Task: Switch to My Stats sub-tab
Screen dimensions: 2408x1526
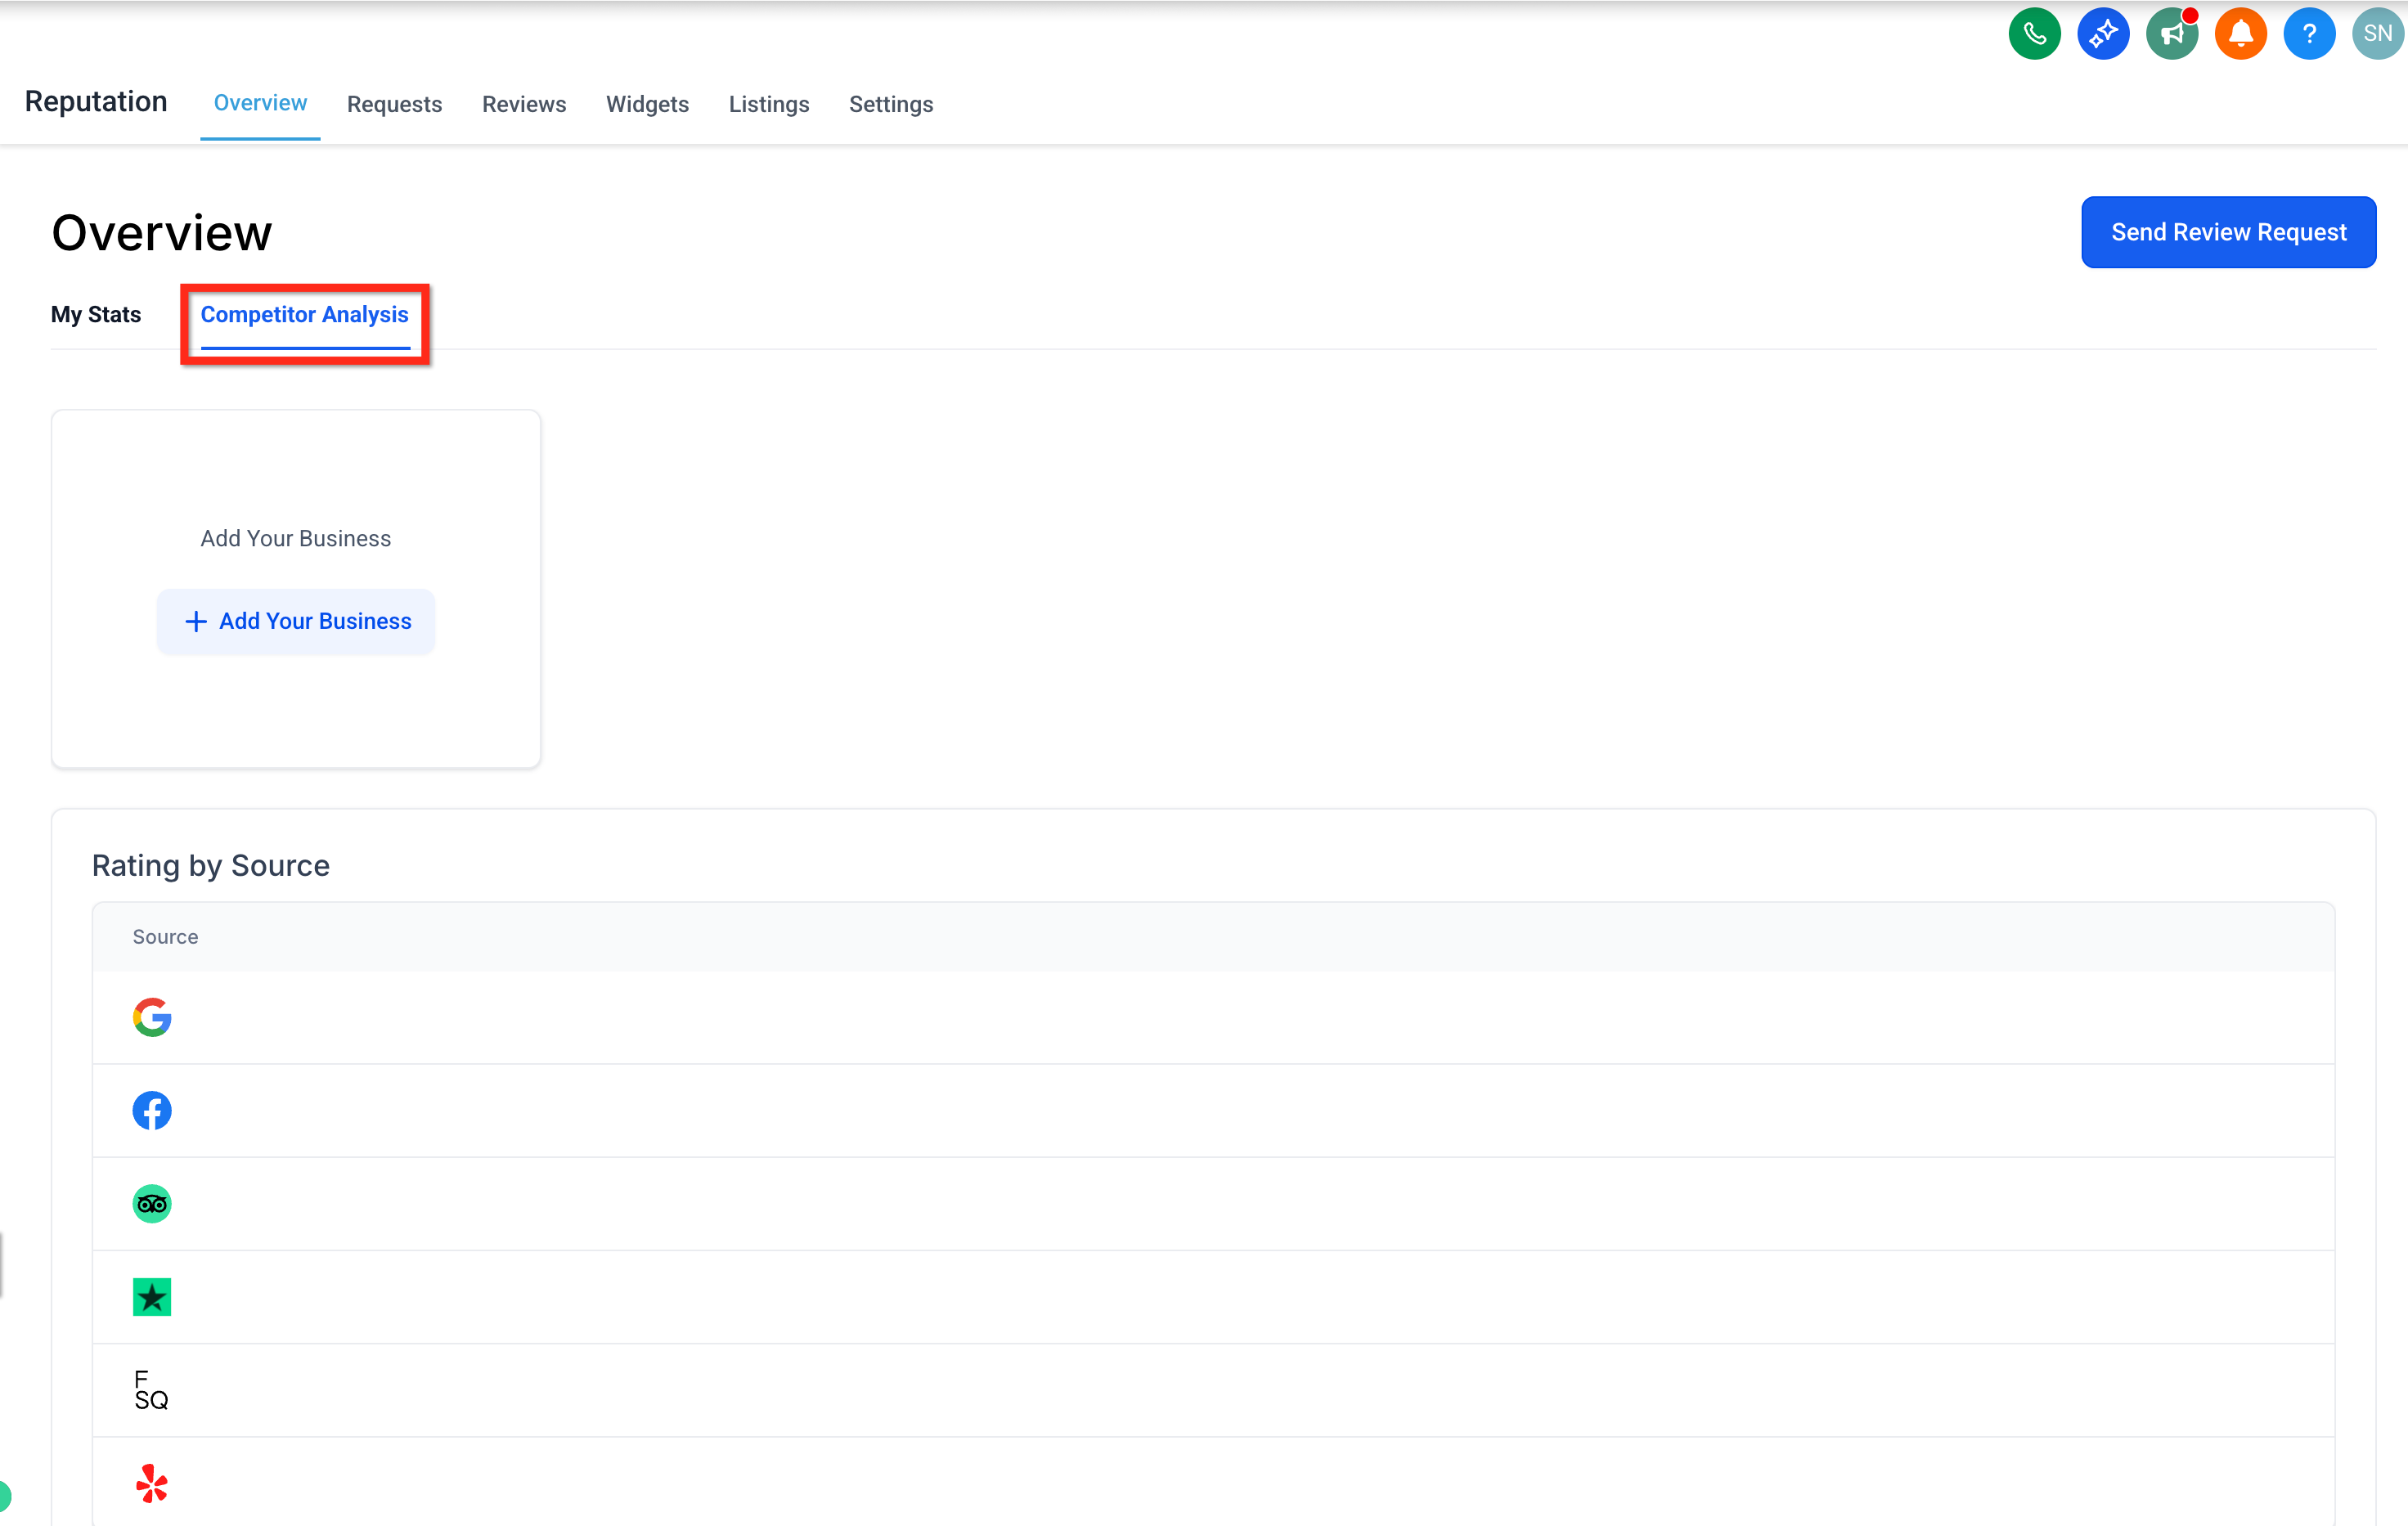Action: [x=96, y=314]
